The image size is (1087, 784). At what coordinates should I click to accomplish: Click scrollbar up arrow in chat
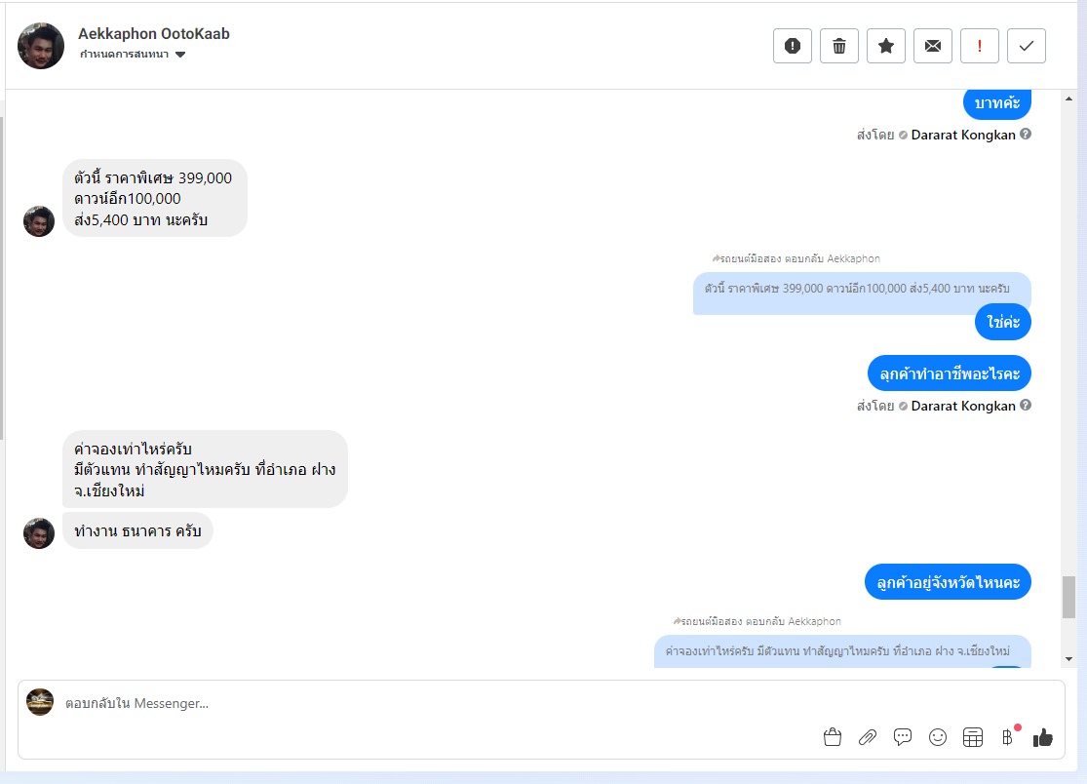click(x=1069, y=99)
